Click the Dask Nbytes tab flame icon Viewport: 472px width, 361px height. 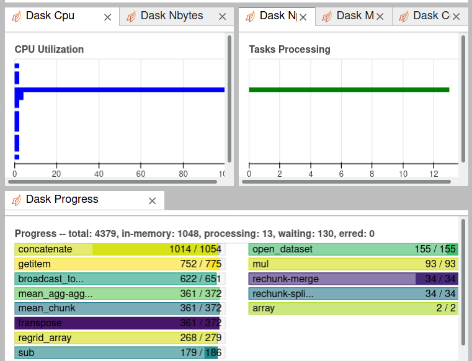[131, 17]
